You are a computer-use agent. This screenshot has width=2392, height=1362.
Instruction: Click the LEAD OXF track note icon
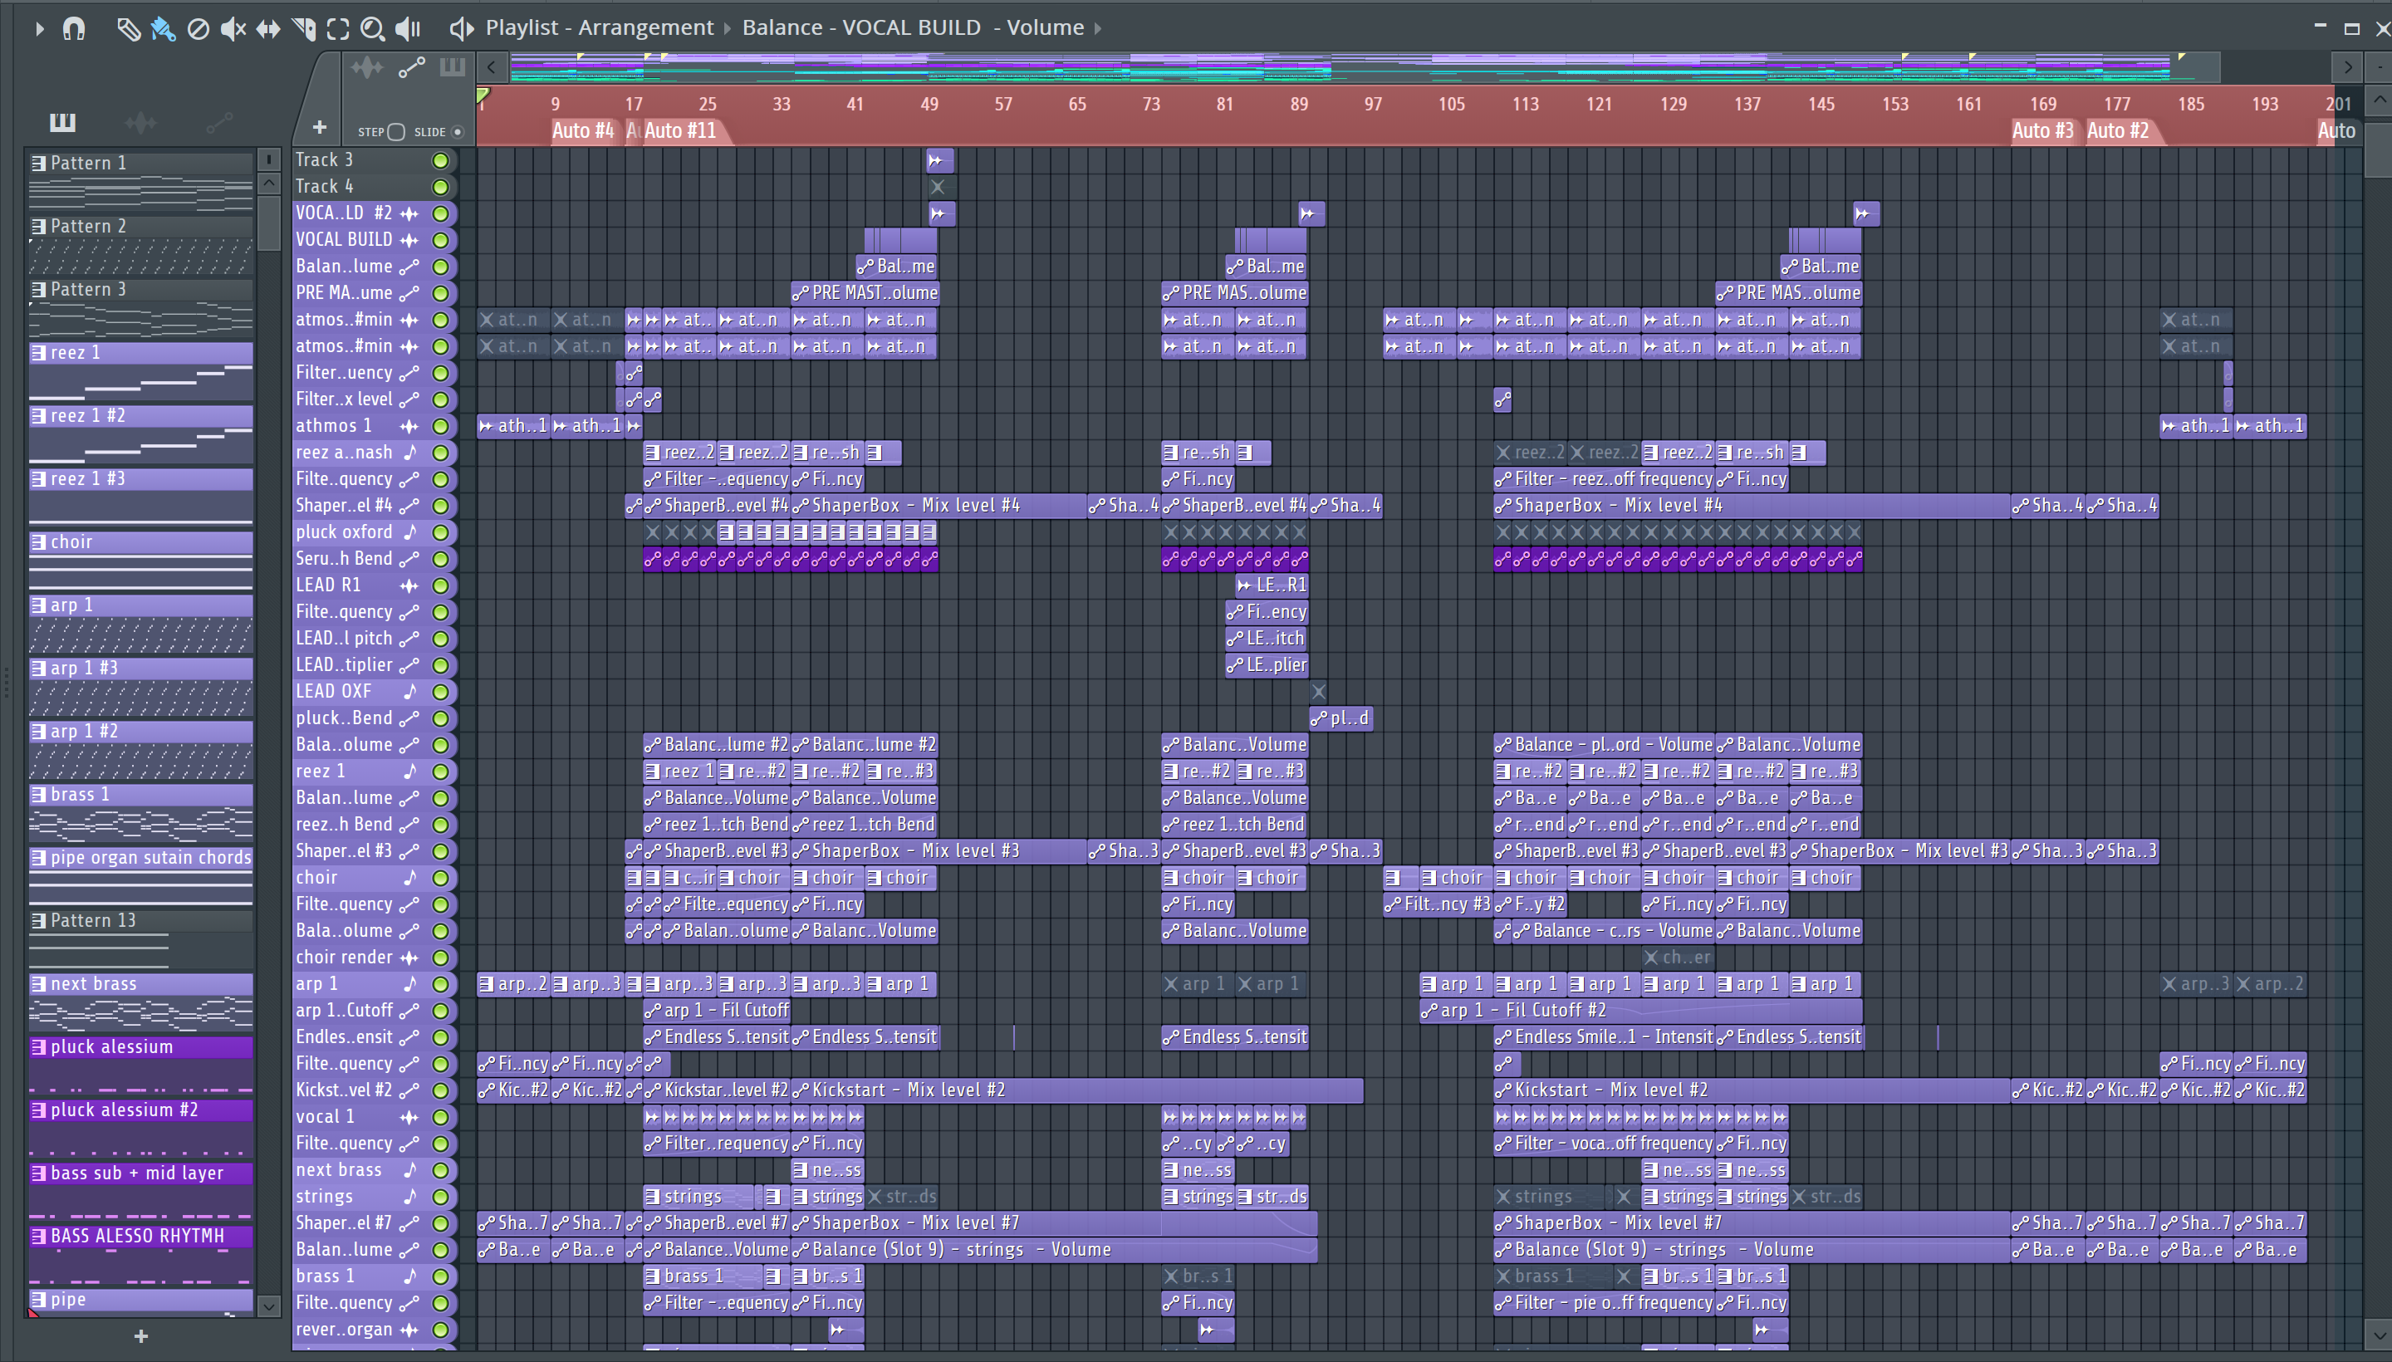[x=409, y=693]
